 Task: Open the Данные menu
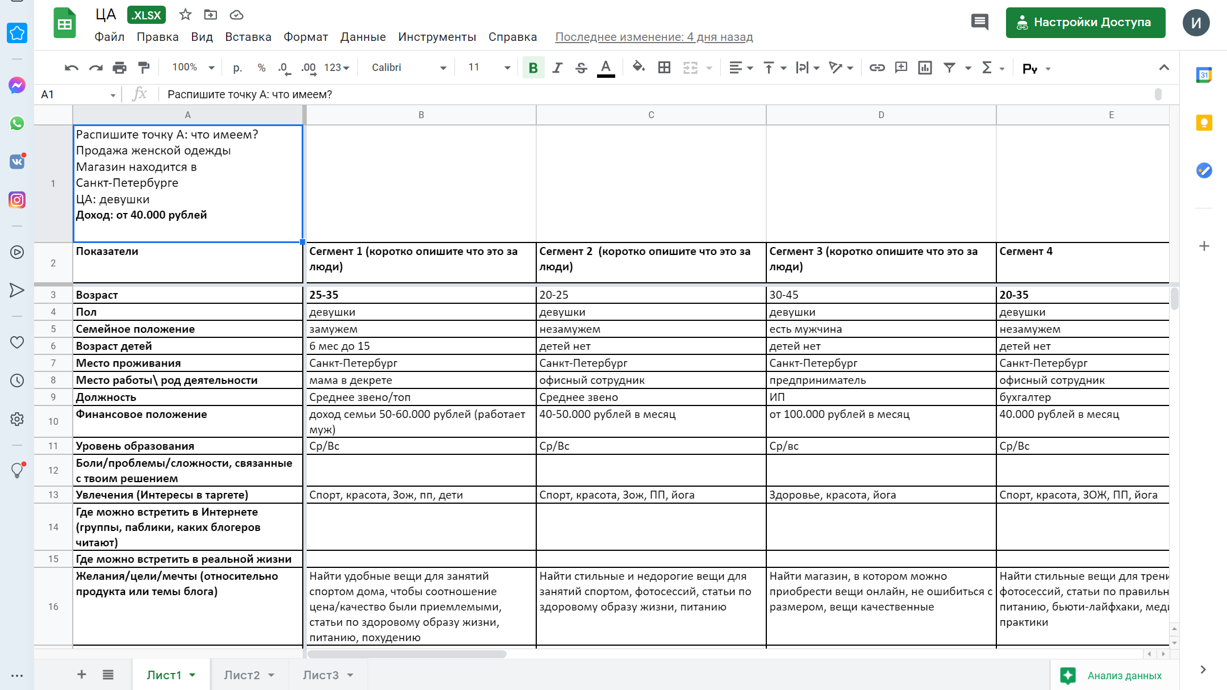[x=363, y=37]
